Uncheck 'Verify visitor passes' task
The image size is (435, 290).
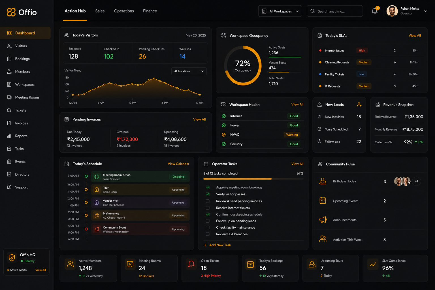pyautogui.click(x=208, y=194)
